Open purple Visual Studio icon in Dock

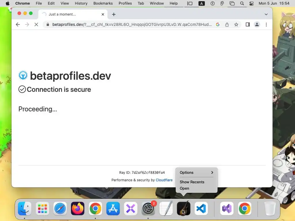pos(227,208)
